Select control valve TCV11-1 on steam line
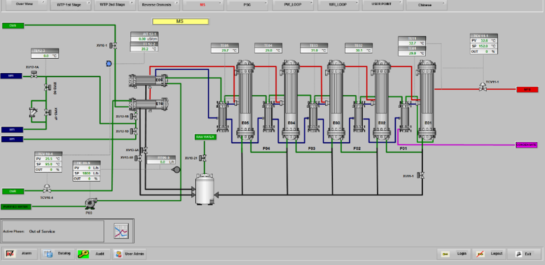Viewport: 545px width, 265px height. click(483, 87)
